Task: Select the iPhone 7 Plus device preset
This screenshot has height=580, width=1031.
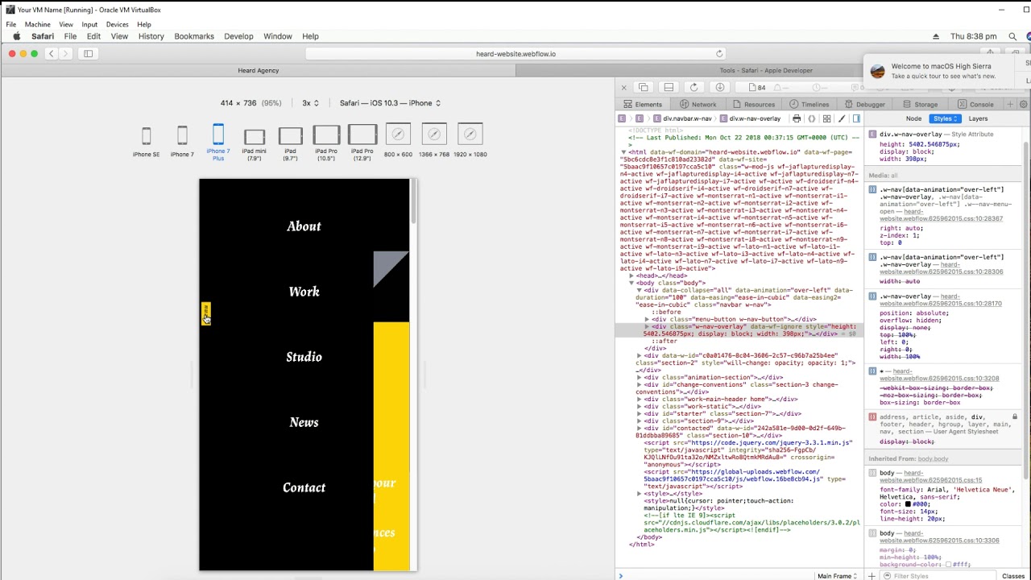Action: pos(217,143)
